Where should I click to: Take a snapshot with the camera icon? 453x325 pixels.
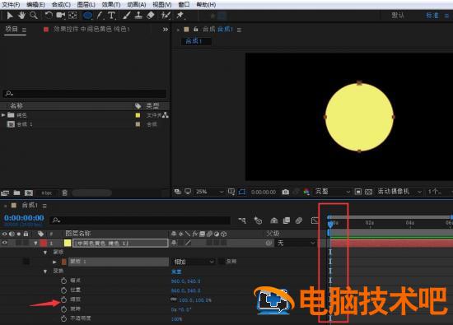coord(286,192)
